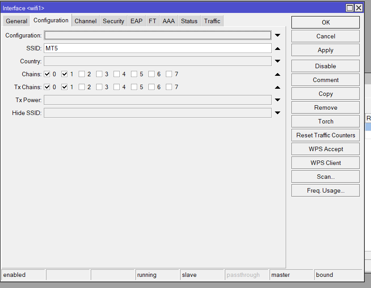
Task: Open the Scan tool
Action: click(x=325, y=177)
